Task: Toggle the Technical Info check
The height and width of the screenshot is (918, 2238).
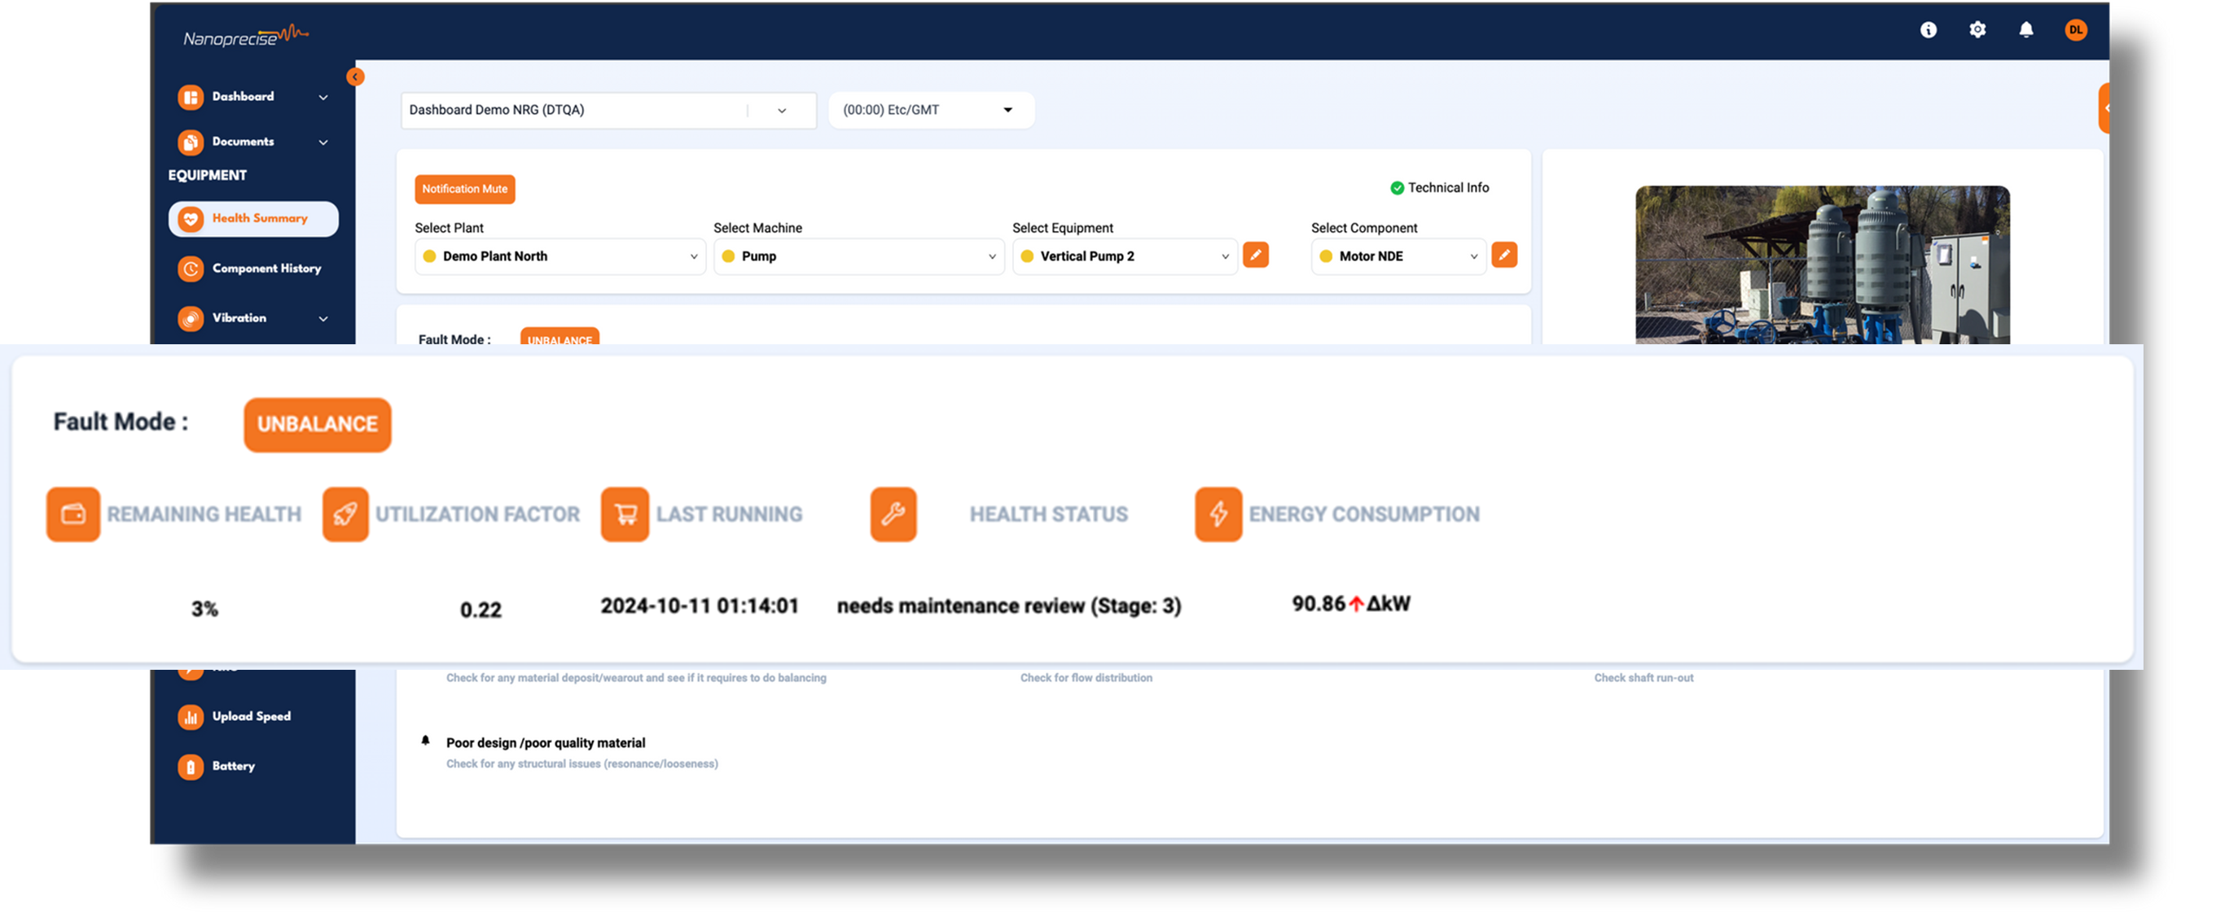Action: 1397,188
